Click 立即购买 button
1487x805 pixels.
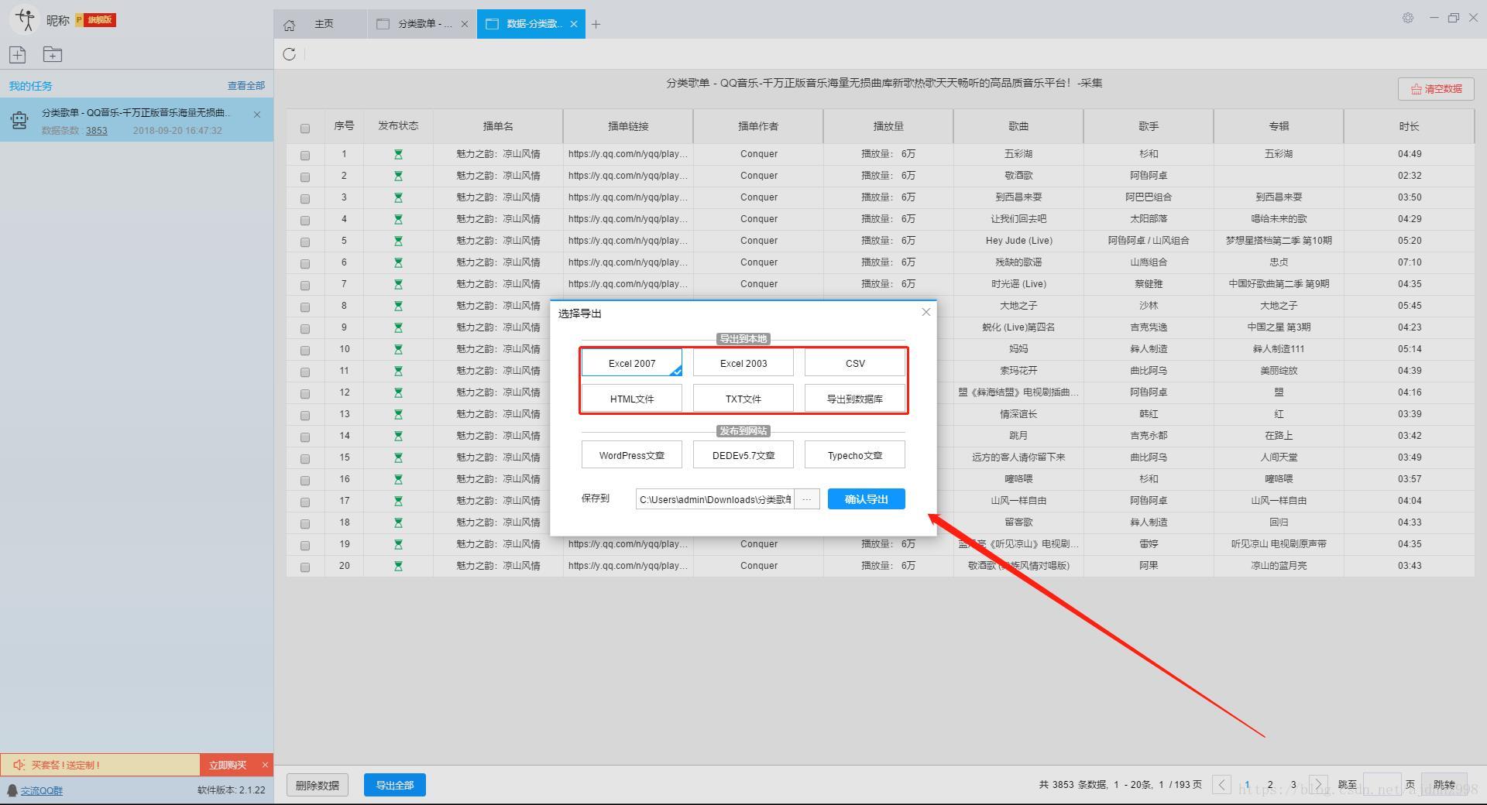pyautogui.click(x=228, y=765)
